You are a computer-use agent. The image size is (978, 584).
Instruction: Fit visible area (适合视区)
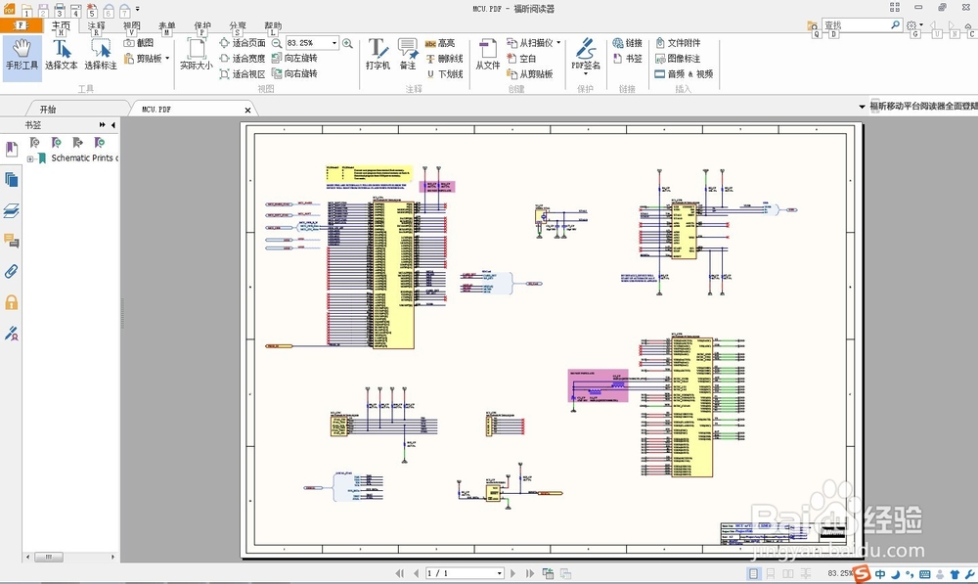[242, 73]
